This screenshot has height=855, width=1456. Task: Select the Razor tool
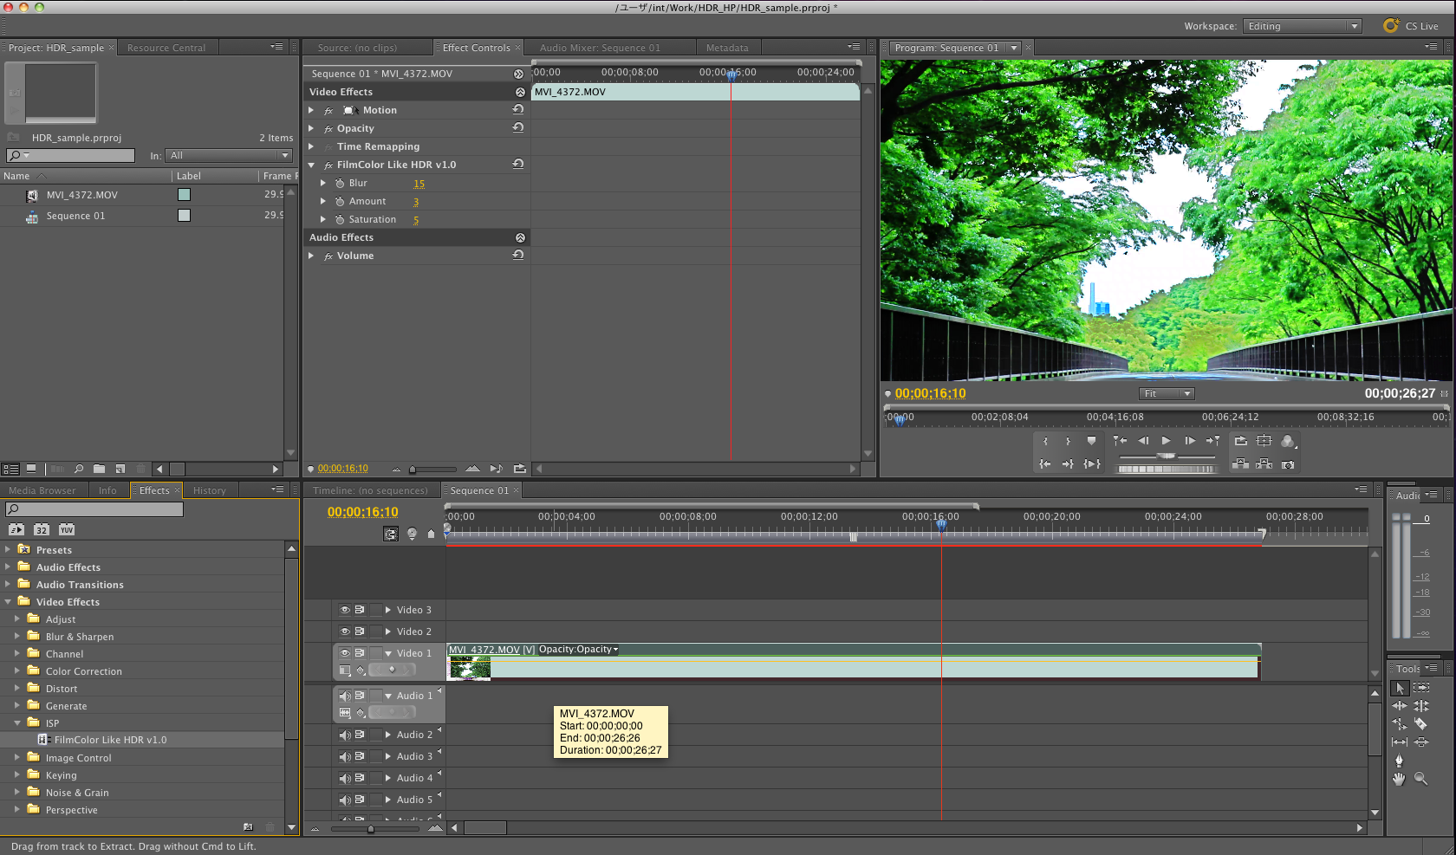pos(1421,724)
